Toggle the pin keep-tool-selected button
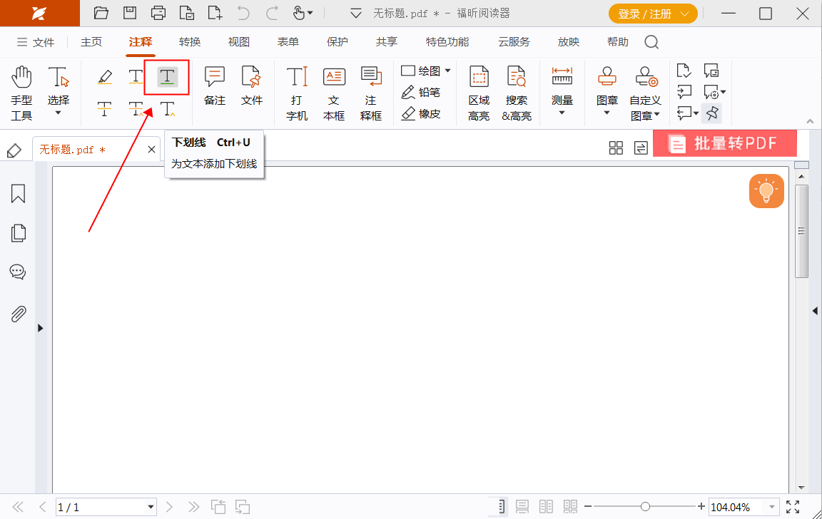Screen dimensions: 822x519 click(711, 113)
